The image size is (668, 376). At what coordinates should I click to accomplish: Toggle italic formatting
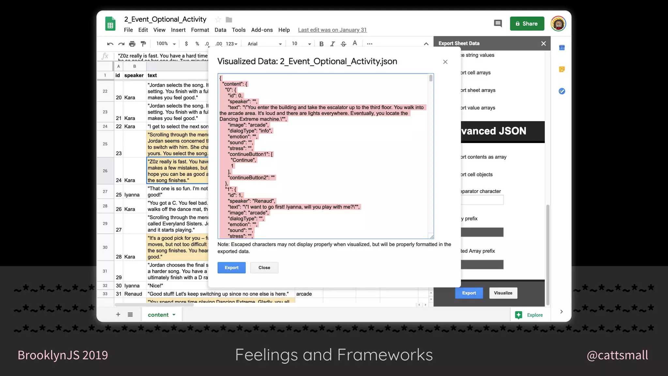point(332,44)
